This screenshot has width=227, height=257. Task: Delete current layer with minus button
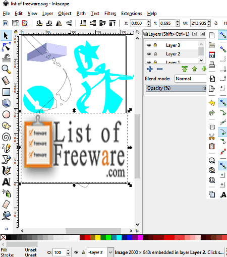tap(159, 69)
